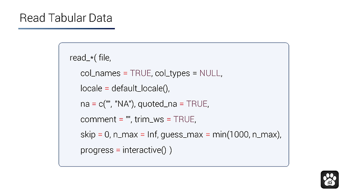Click the col_types parameter text
This screenshot has height=192, width=343.
pyautogui.click(x=172, y=74)
